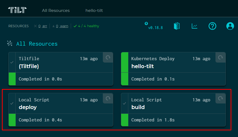The image size is (238, 137).
Task: Click the Completed in 0.1s text
Action: [153, 79]
